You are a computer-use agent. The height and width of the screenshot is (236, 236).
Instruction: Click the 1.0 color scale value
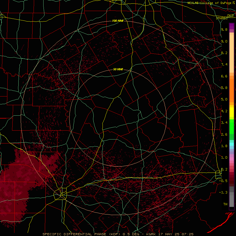[x=224, y=157]
